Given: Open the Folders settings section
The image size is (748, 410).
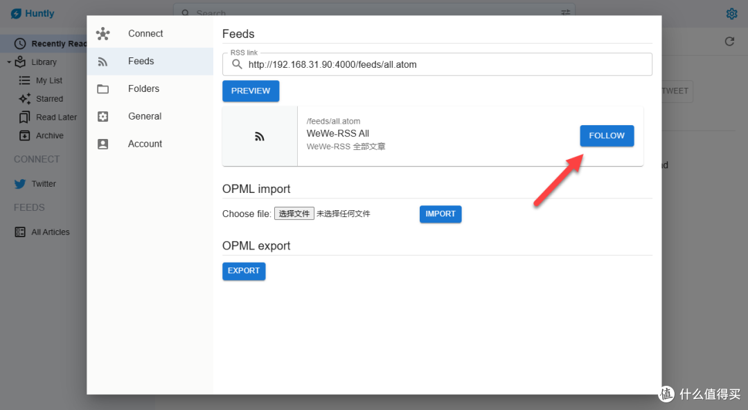Looking at the screenshot, I should [x=150, y=89].
